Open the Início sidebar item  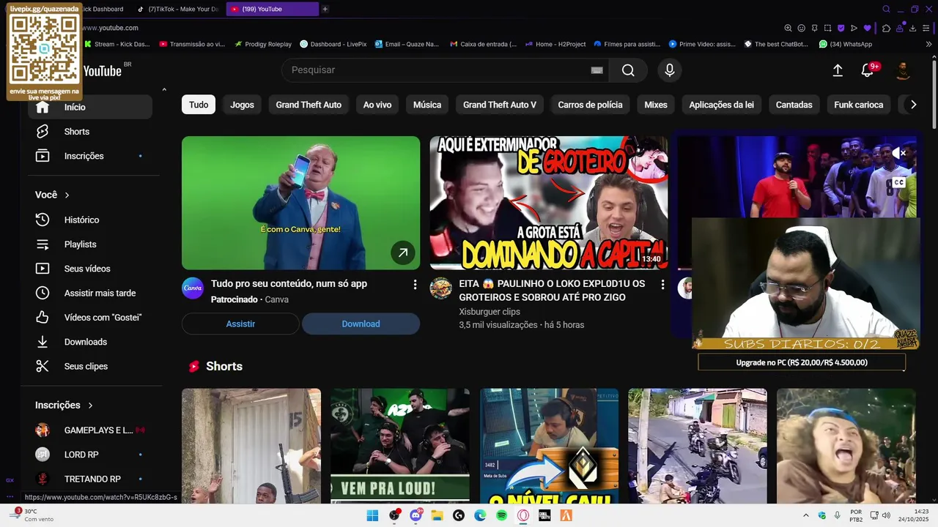pyautogui.click(x=90, y=107)
